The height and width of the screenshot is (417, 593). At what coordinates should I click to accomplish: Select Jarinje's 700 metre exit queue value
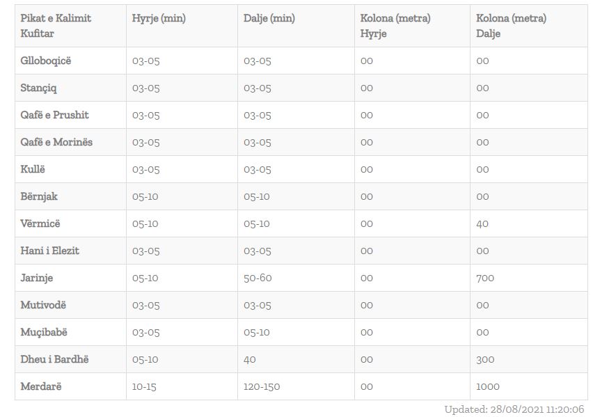click(x=485, y=278)
